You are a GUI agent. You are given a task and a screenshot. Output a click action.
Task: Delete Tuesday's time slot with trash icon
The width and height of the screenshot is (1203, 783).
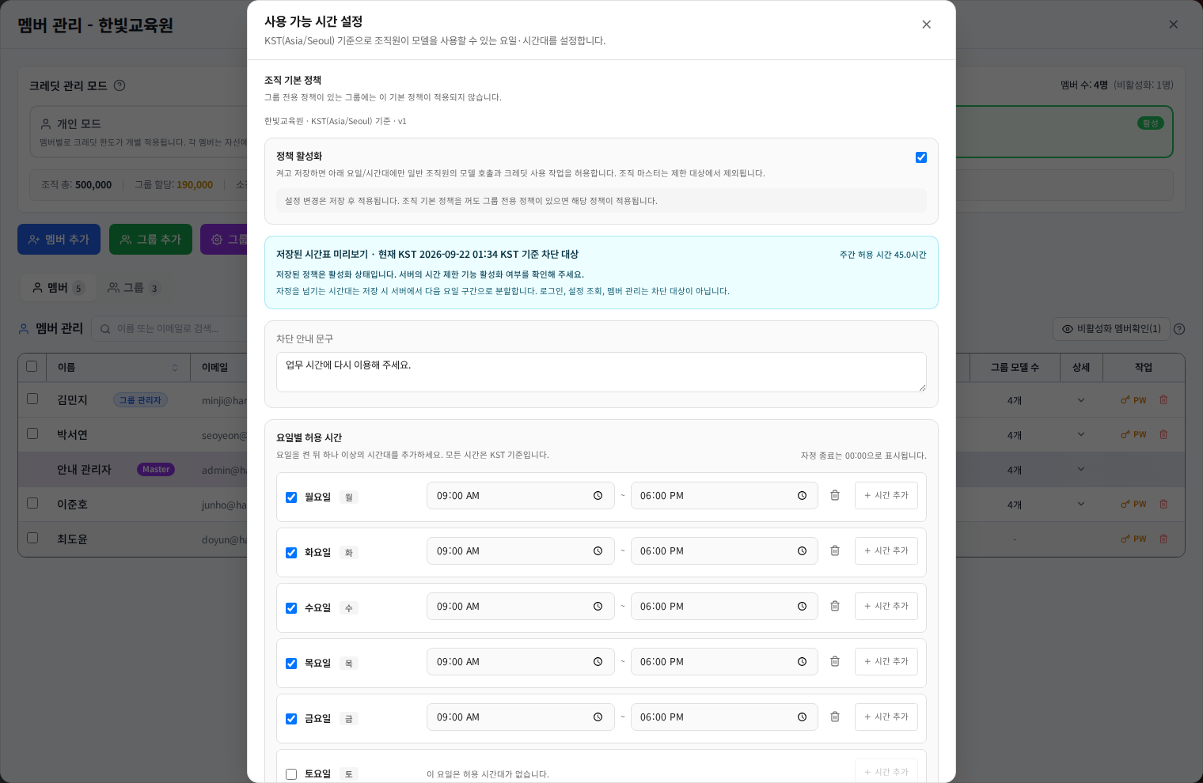coord(834,550)
